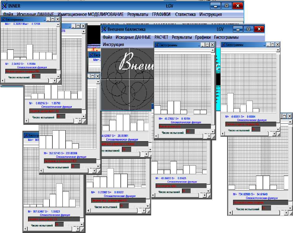Image resolution: width=293 pixels, height=233 pixels.
Task: Open Результаты menu in INNER window
Action: pyautogui.click(x=138, y=14)
